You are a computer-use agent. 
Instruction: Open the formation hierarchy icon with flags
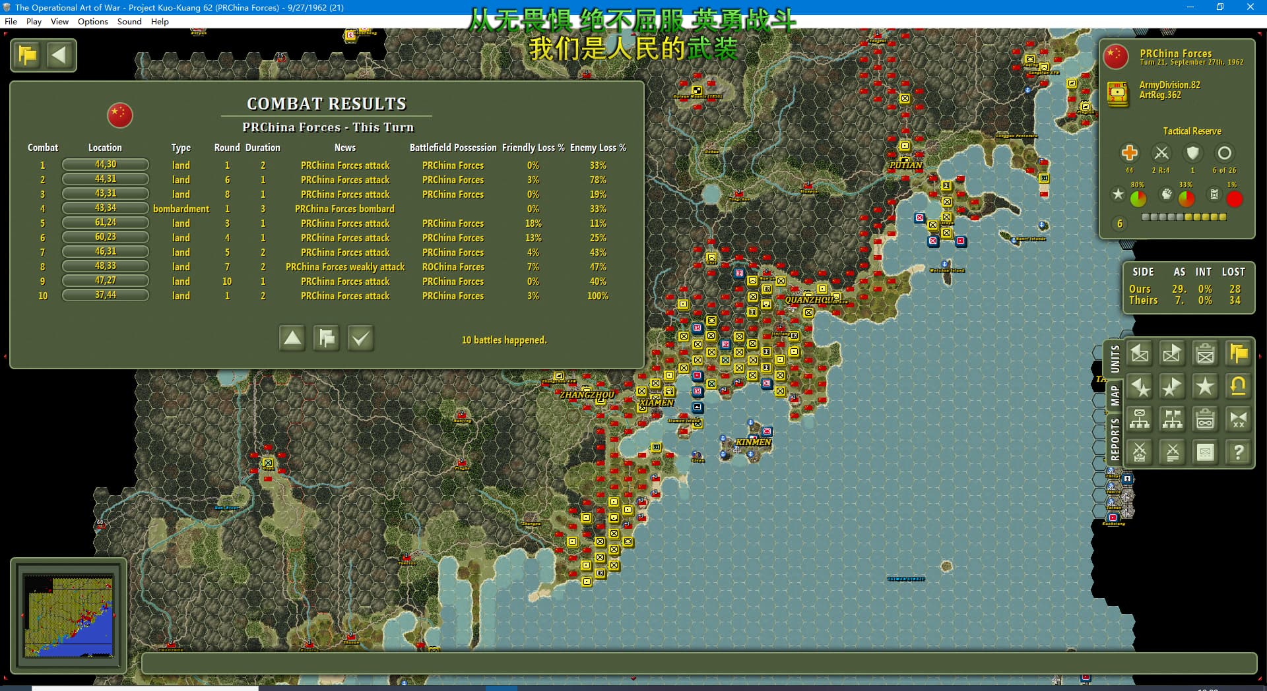[x=1173, y=419]
